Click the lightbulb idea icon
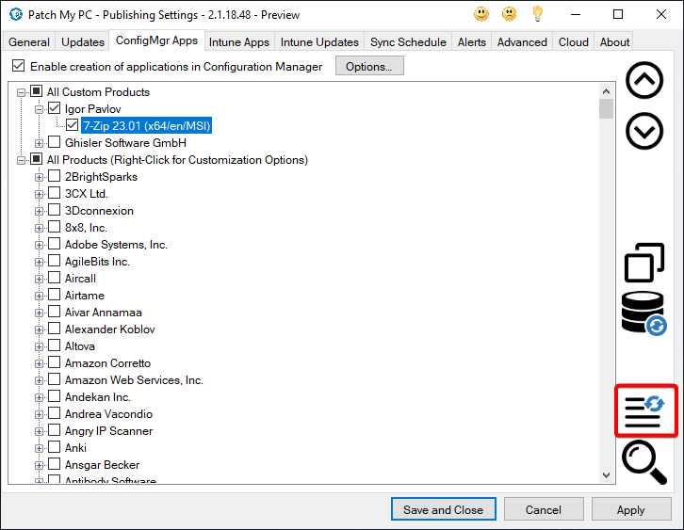Image resolution: width=684 pixels, height=530 pixels. pyautogui.click(x=538, y=14)
